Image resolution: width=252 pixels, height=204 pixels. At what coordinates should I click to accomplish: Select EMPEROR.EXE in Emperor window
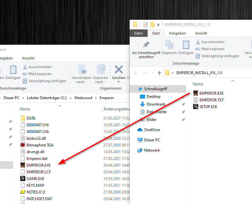pos(36,165)
